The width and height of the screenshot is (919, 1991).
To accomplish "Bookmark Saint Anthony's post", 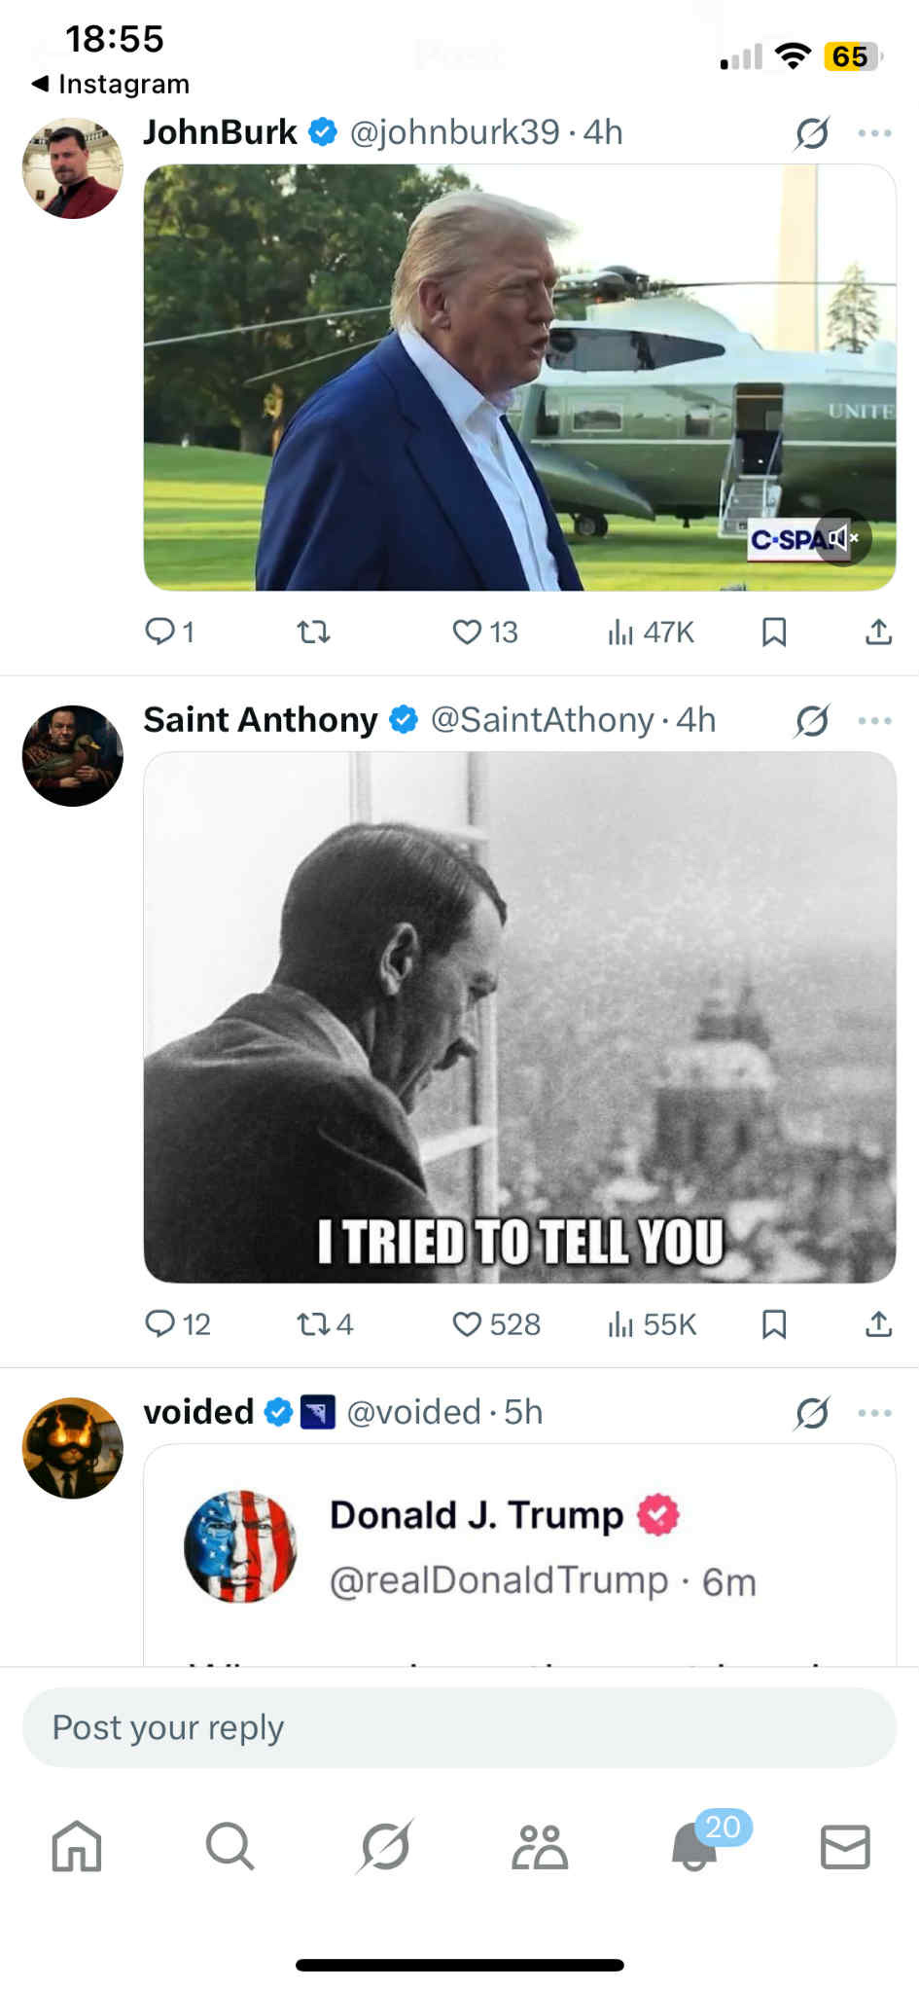I will 774,1323.
